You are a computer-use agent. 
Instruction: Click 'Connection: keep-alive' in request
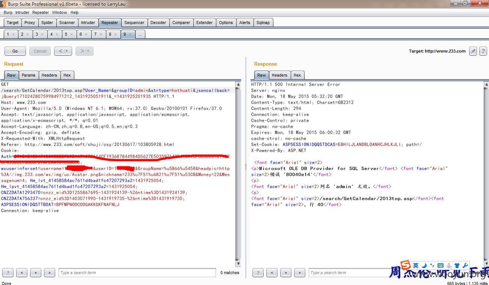(30, 211)
